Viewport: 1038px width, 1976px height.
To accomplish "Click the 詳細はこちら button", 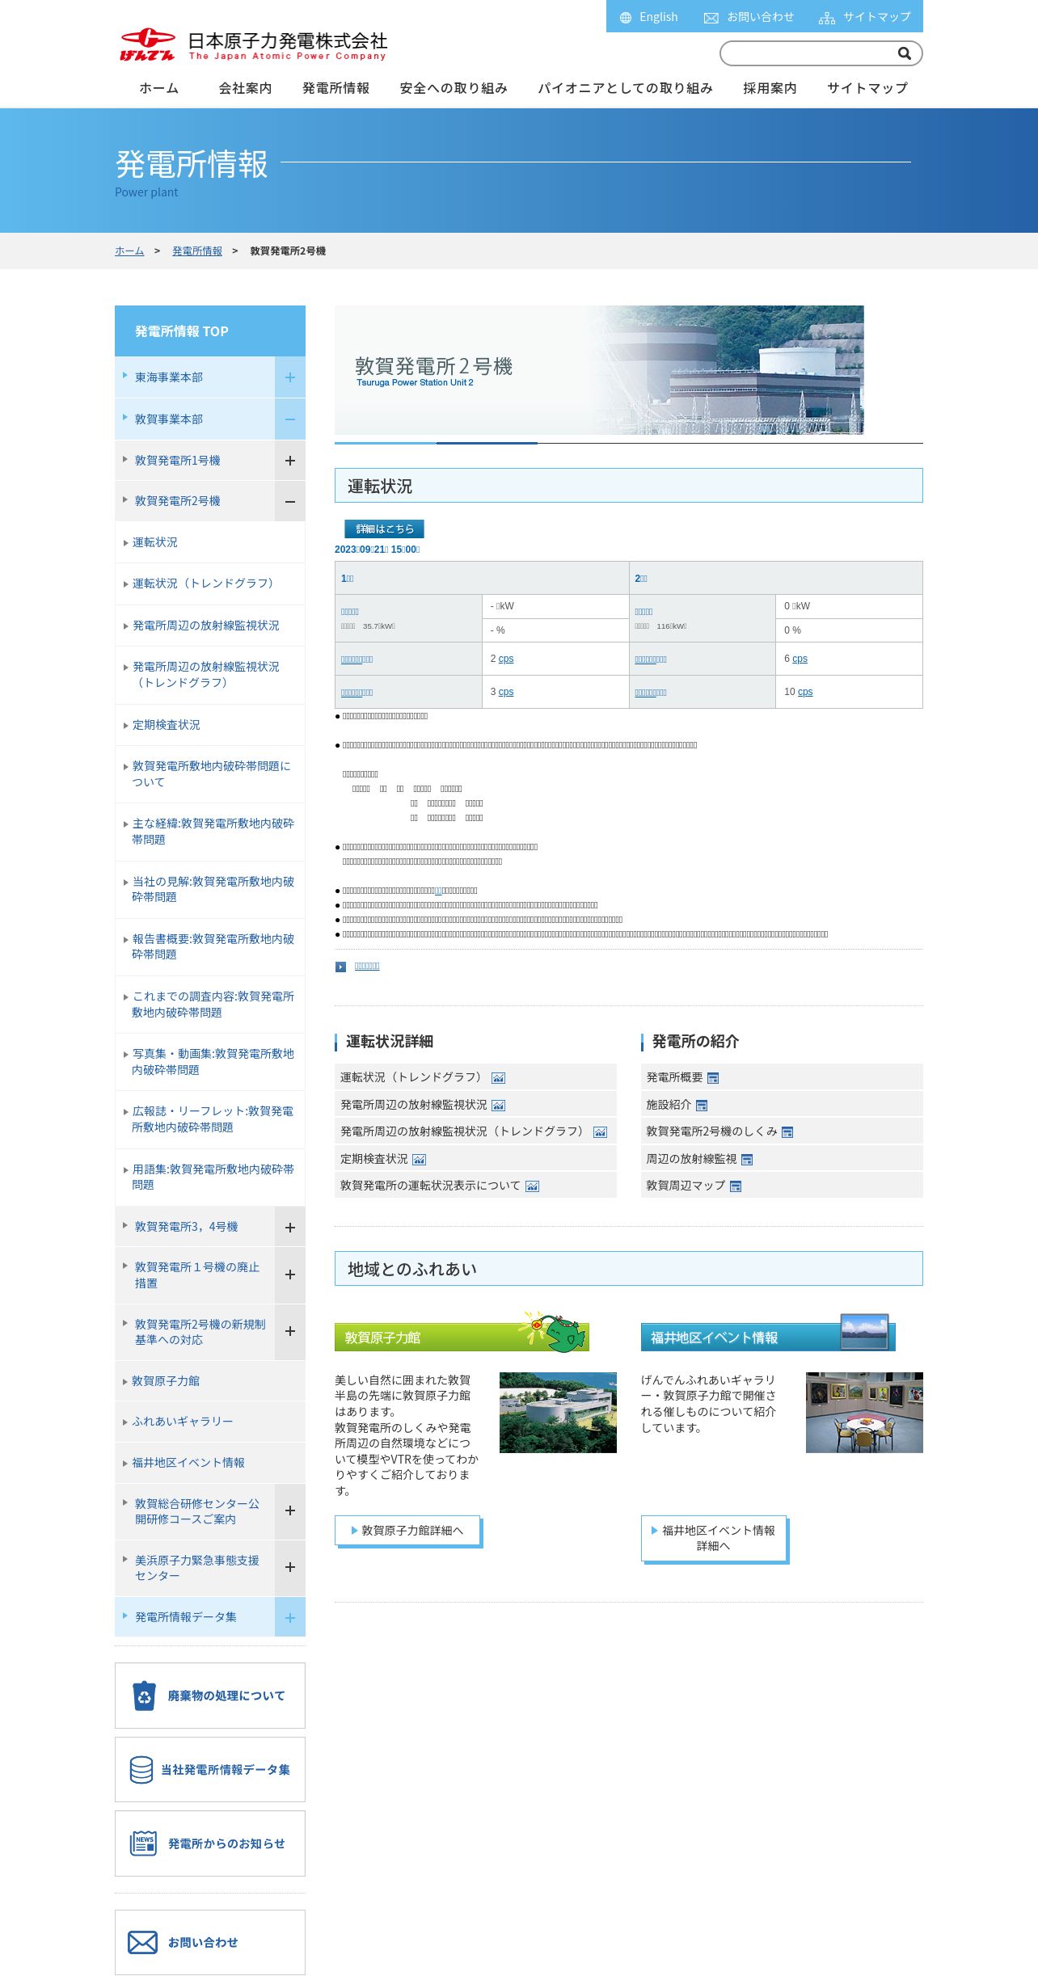I will coord(385,529).
